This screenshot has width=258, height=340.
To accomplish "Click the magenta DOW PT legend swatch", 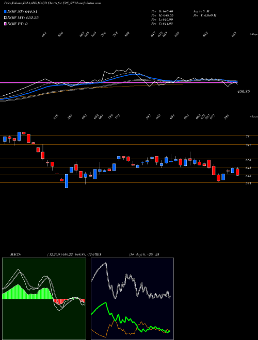I will [5, 24].
